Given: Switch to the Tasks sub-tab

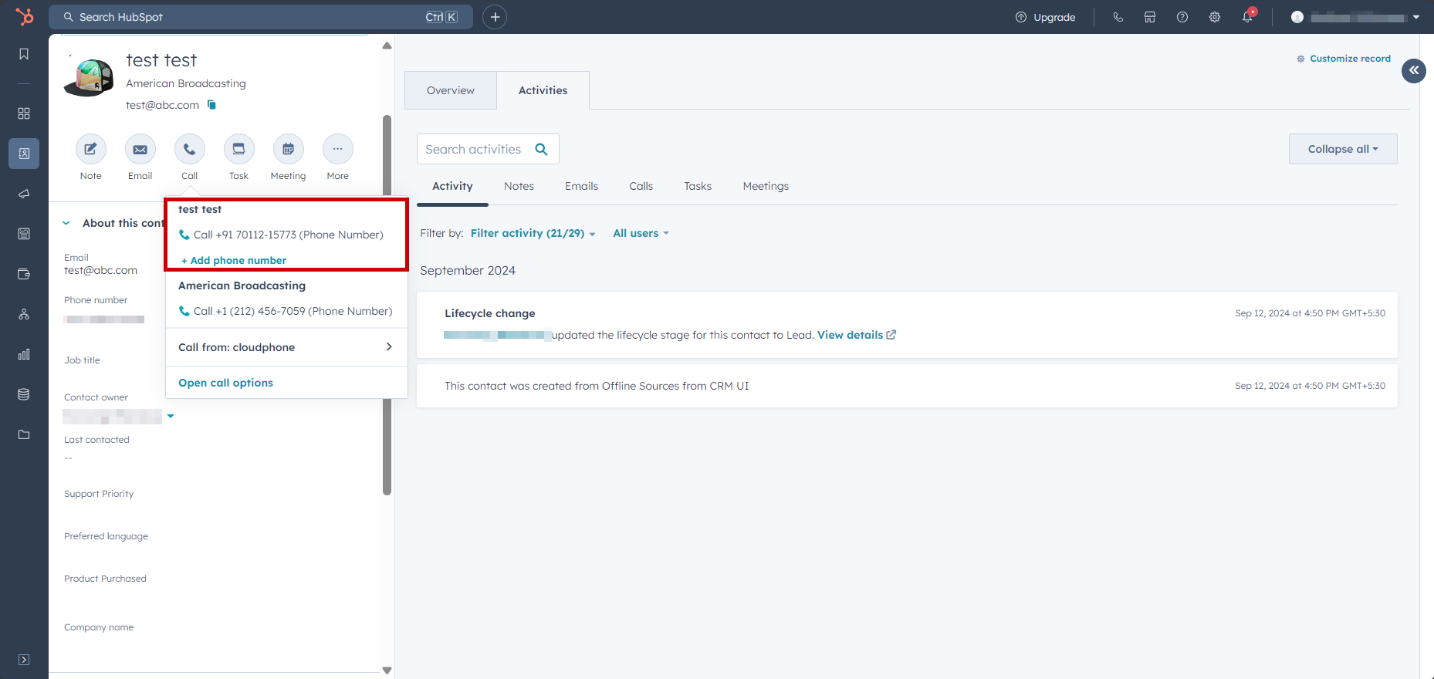Looking at the screenshot, I should click(x=698, y=186).
